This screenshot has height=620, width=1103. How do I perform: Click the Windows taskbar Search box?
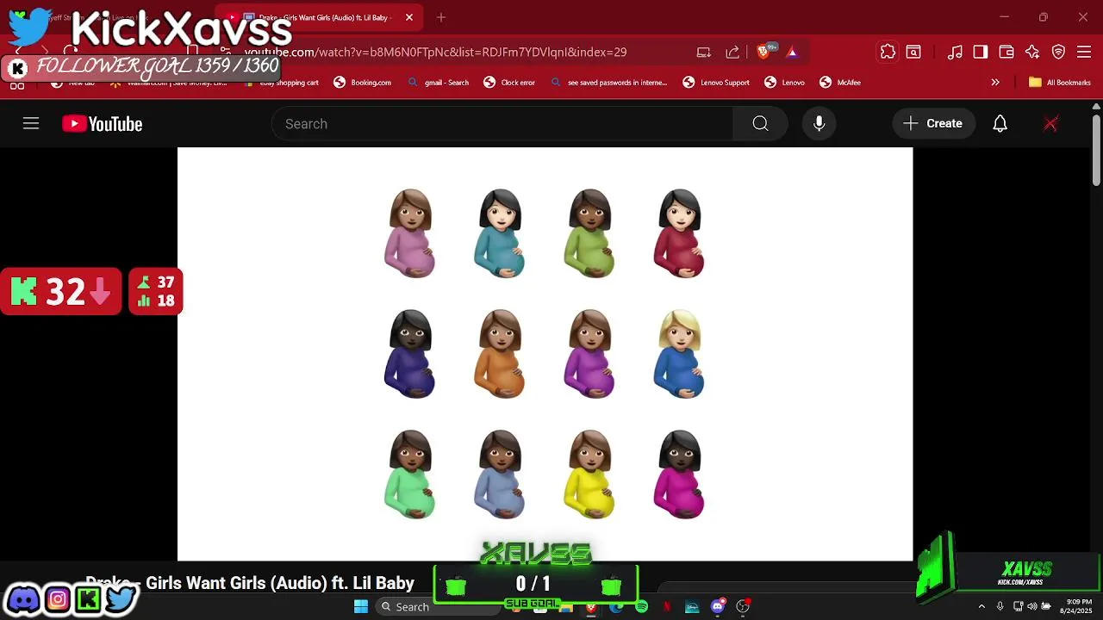(439, 606)
